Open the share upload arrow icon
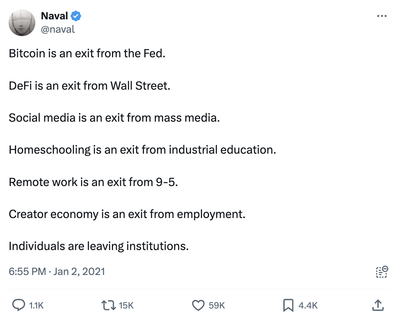This screenshot has height=320, width=398. pyautogui.click(x=378, y=305)
